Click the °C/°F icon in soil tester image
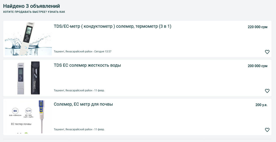This screenshot has width=276, height=142. 29,111
